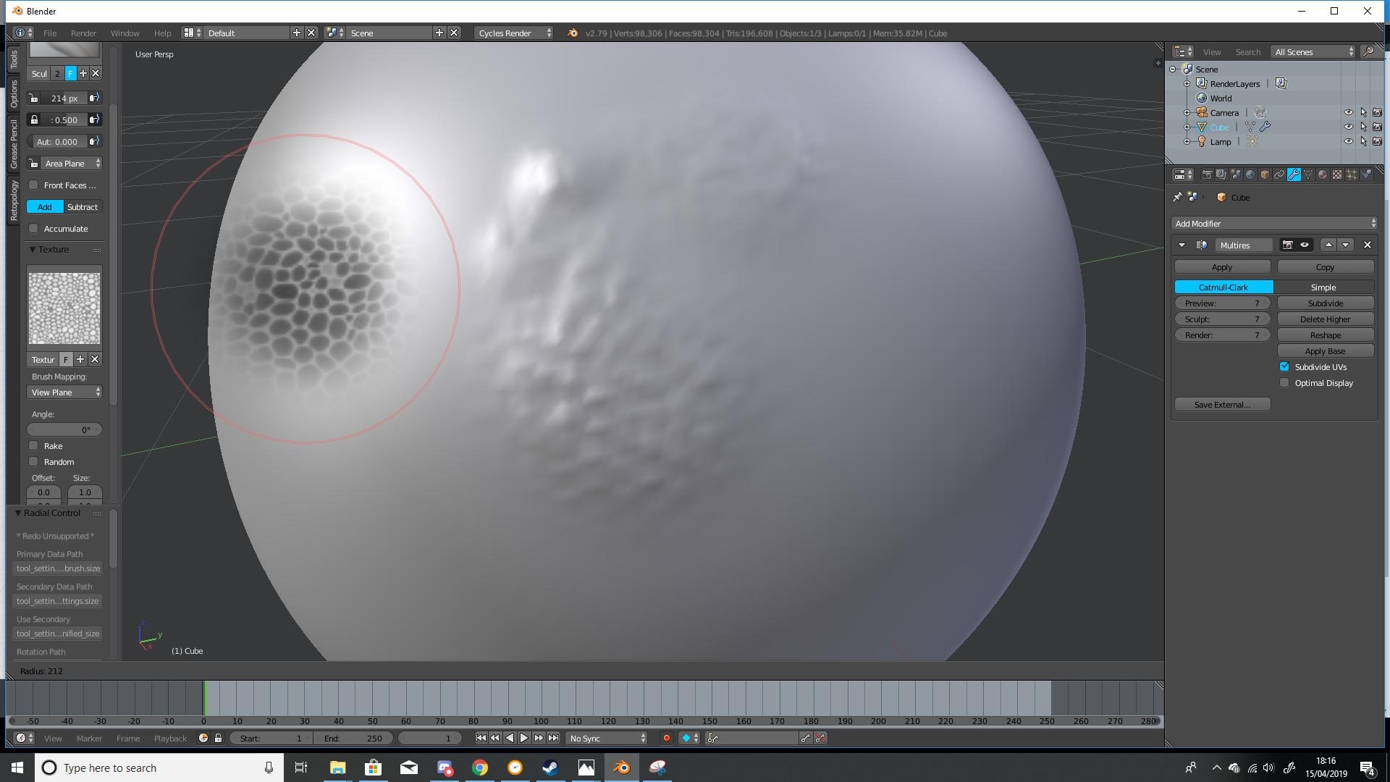Open the Render properties tab (camera icon)
The image size is (1390, 782).
[x=1207, y=175]
